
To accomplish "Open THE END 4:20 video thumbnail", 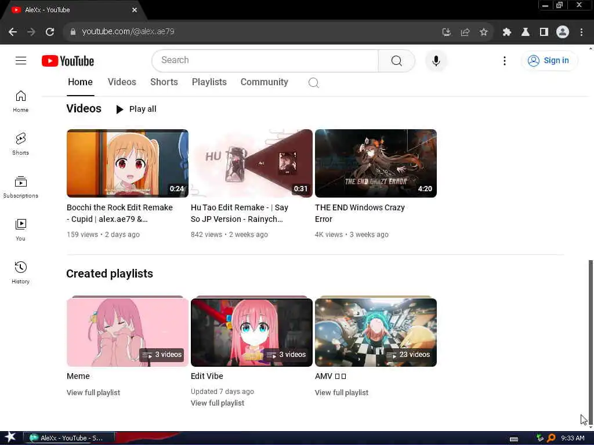I will (x=376, y=163).
